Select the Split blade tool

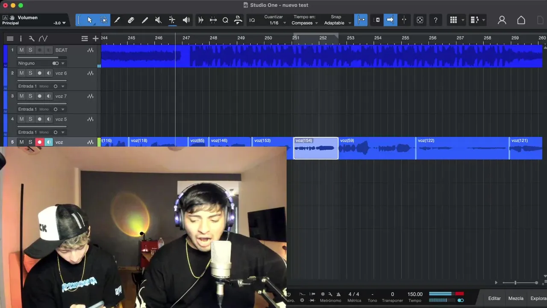pos(117,20)
